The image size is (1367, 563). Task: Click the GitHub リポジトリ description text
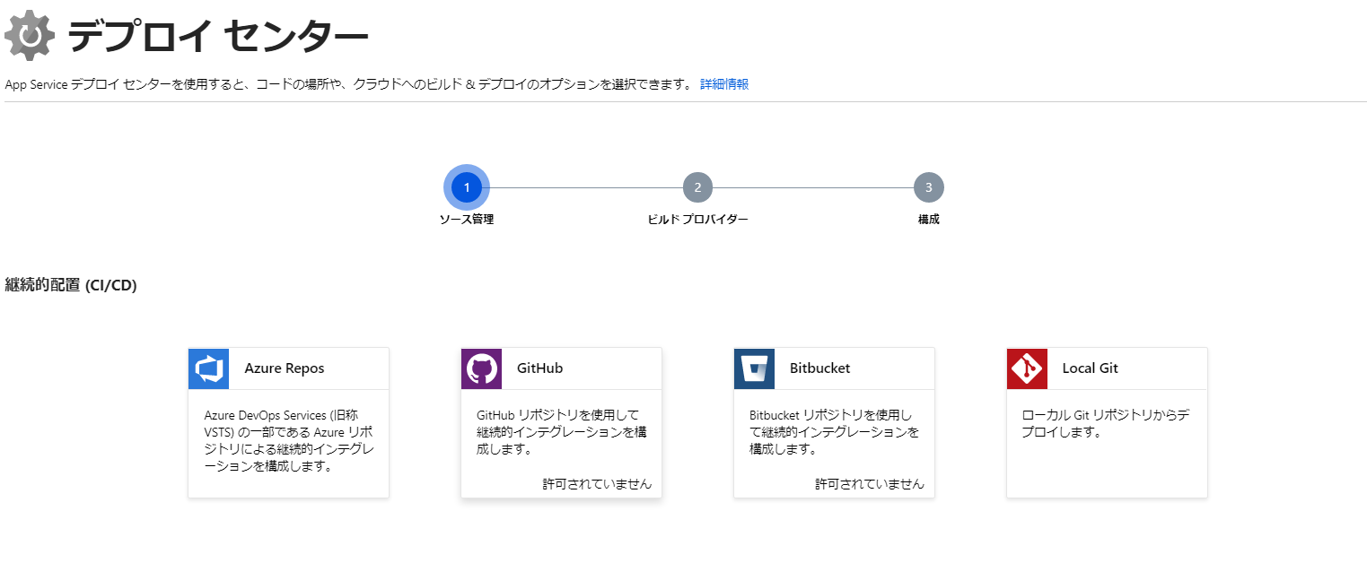click(x=562, y=432)
